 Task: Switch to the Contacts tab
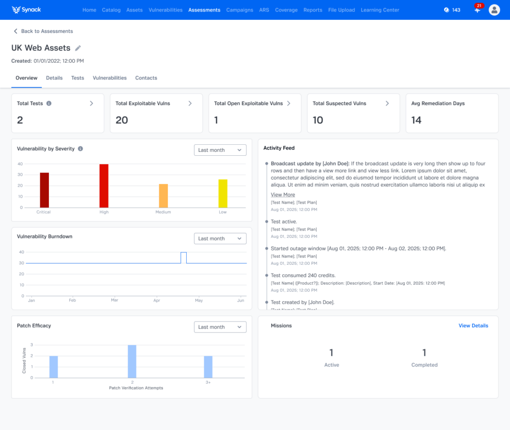click(x=146, y=78)
